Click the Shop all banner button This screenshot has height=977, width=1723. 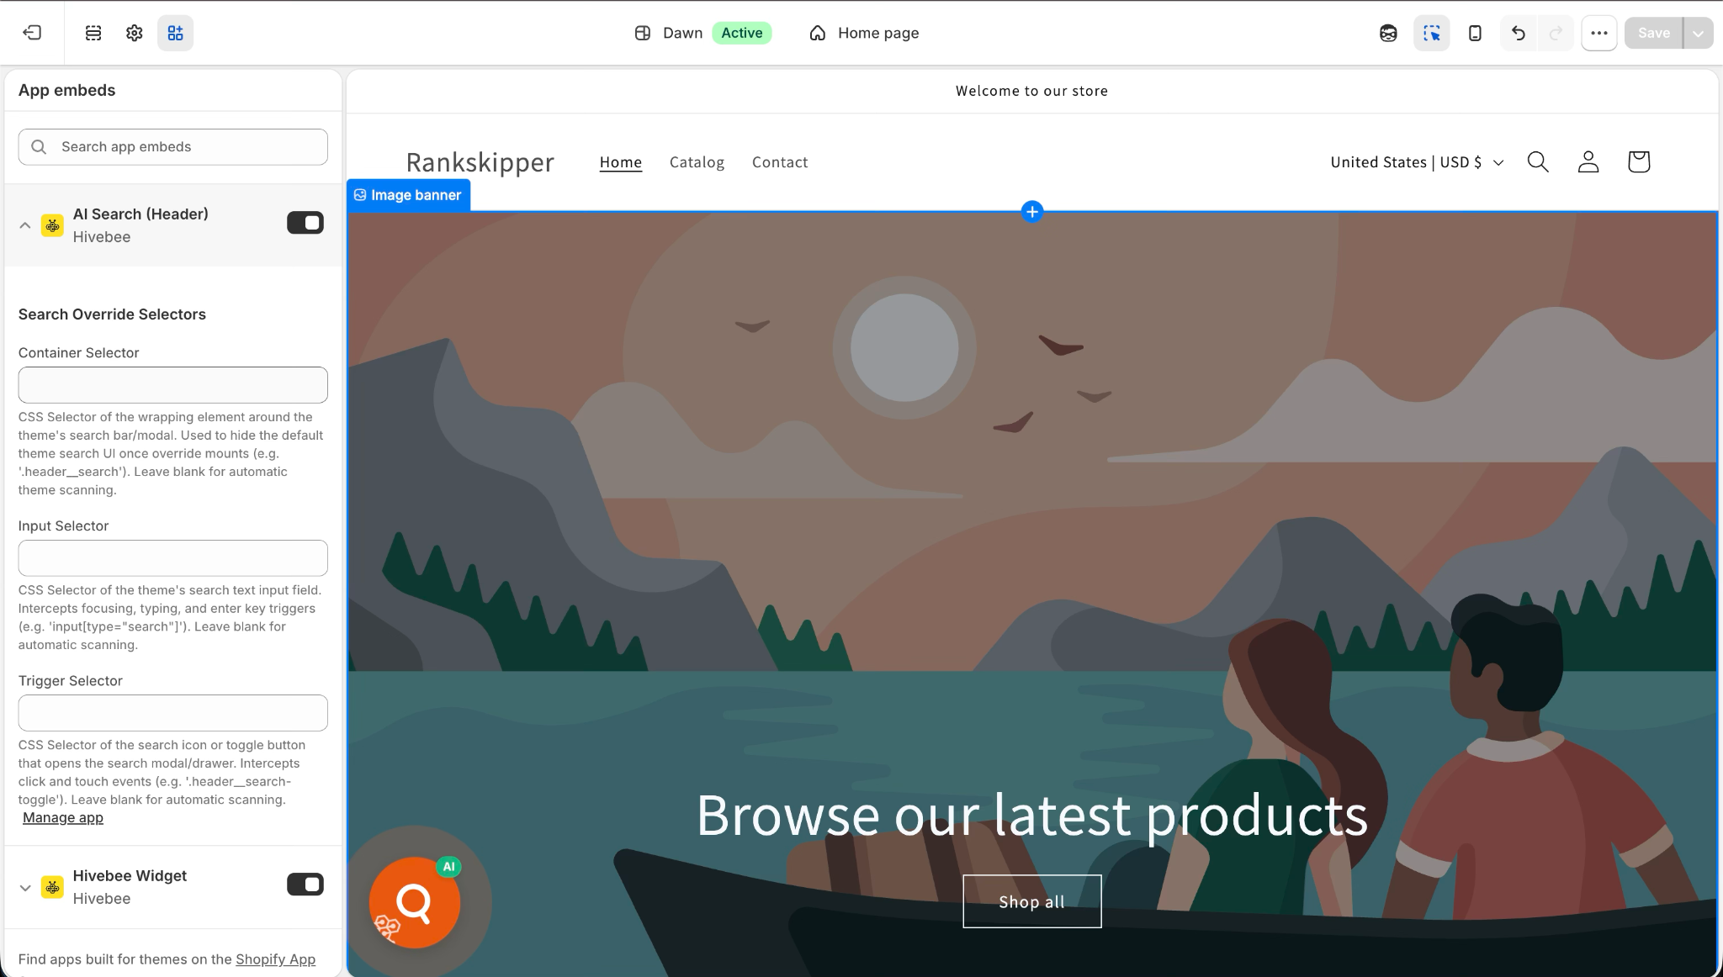1032,901
